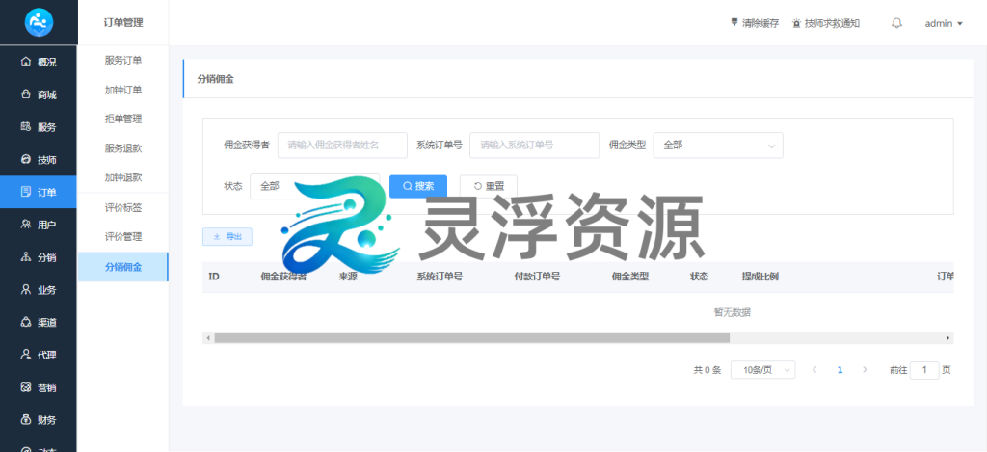Viewport: 987px width, 452px height.
Task: Open the notification bell
Action: coord(897,23)
